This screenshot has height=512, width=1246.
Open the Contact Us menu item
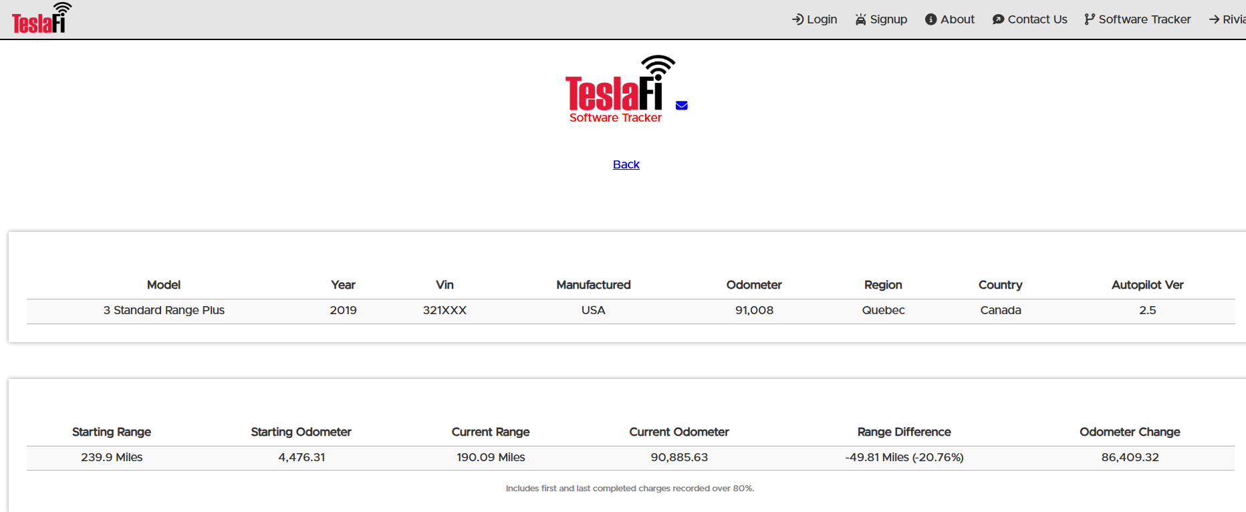pos(1030,19)
